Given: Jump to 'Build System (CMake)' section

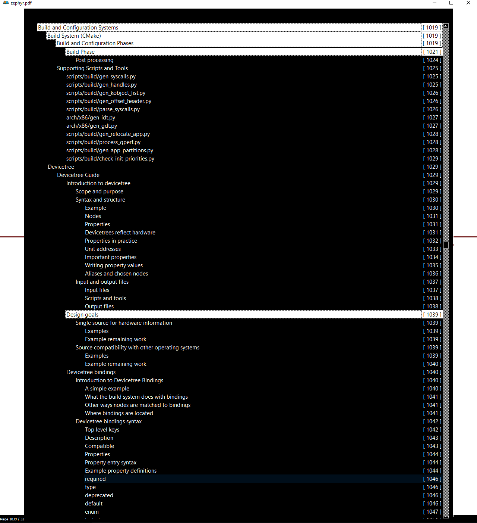Looking at the screenshot, I should tap(73, 35).
